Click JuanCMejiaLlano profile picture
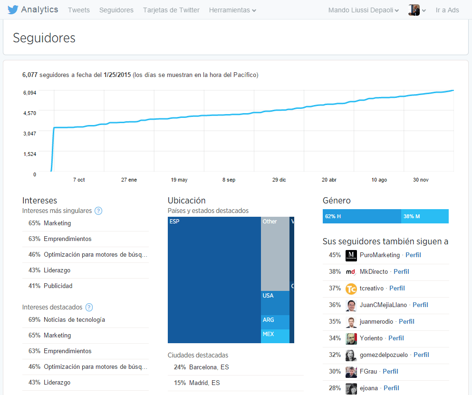The width and height of the screenshot is (472, 395). [351, 305]
